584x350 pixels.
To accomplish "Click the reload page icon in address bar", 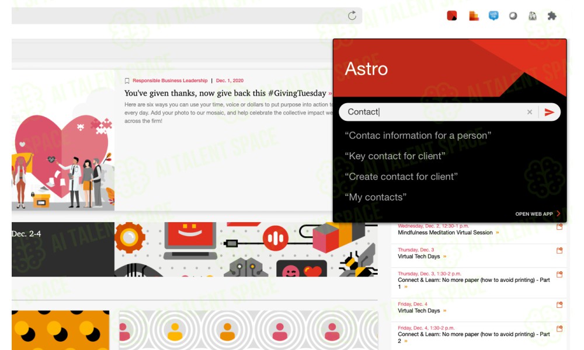I will tap(352, 16).
